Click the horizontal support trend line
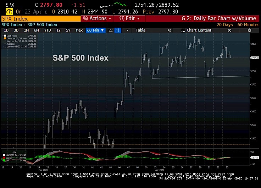 (200, 77)
